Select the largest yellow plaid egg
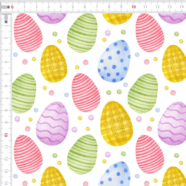 pos(117,123)
